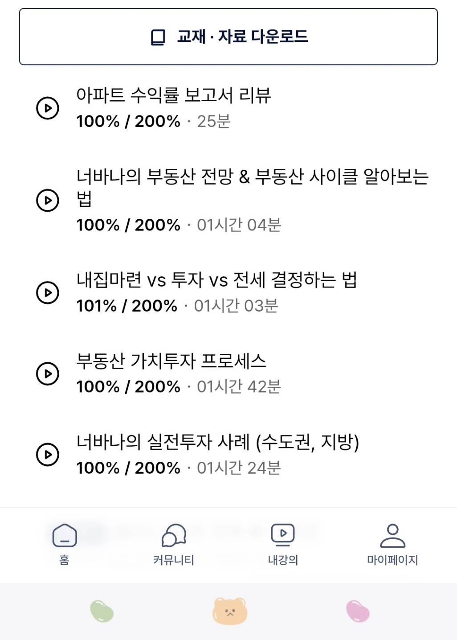Open 부동산 가치투자 프로세스 lecture title

[171, 361]
